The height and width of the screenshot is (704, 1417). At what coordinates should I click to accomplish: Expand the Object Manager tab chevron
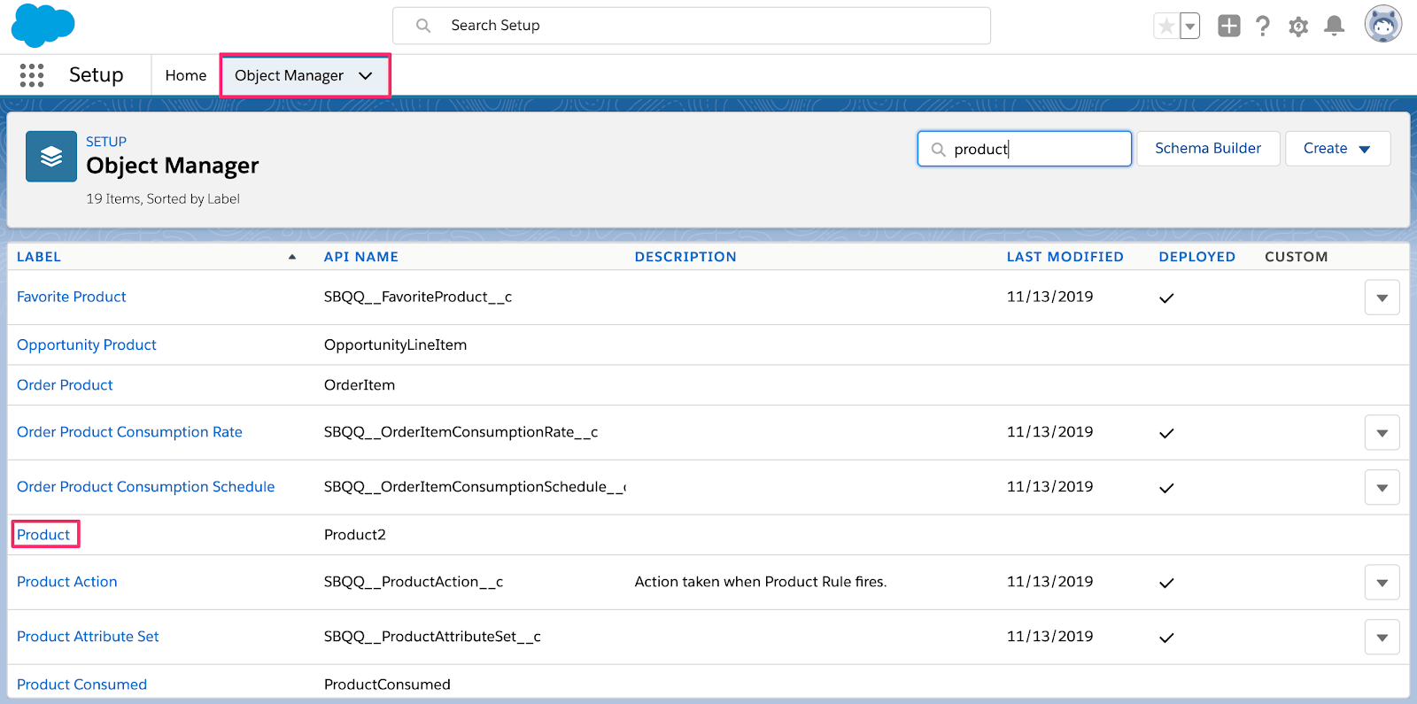click(x=366, y=76)
